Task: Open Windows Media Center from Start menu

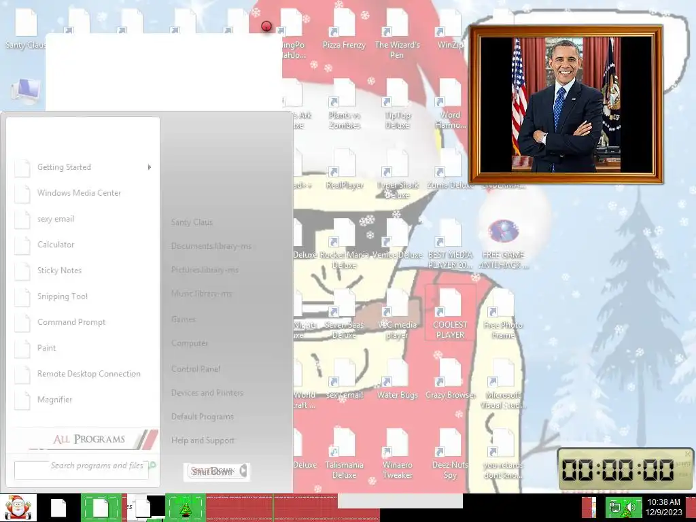Action: click(83, 193)
